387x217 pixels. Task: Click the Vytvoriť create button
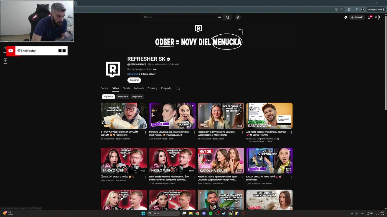click(357, 17)
